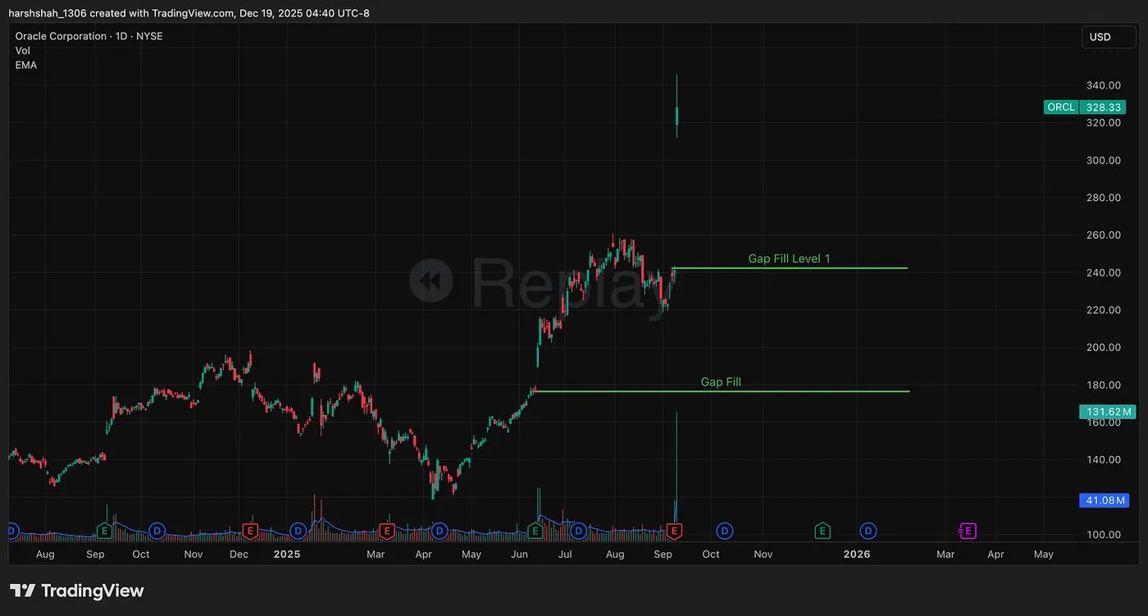Viewport: 1148px width, 616px height.
Task: Click the EMA indicator legend
Action: 25,65
